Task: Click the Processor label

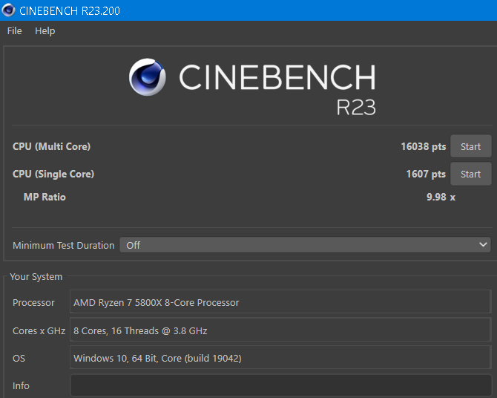Action: 33,303
